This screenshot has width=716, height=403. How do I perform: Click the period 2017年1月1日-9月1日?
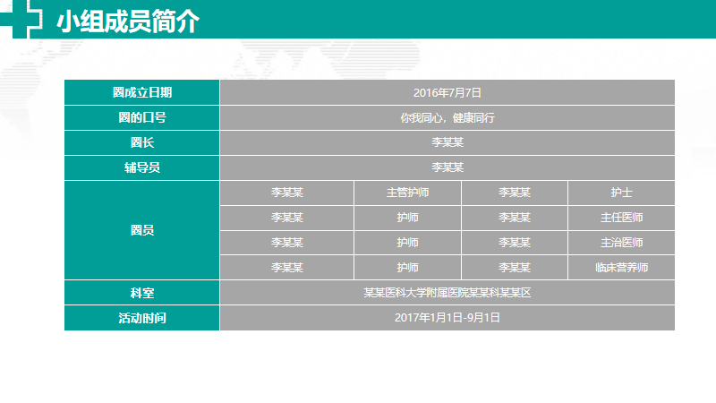(x=447, y=318)
